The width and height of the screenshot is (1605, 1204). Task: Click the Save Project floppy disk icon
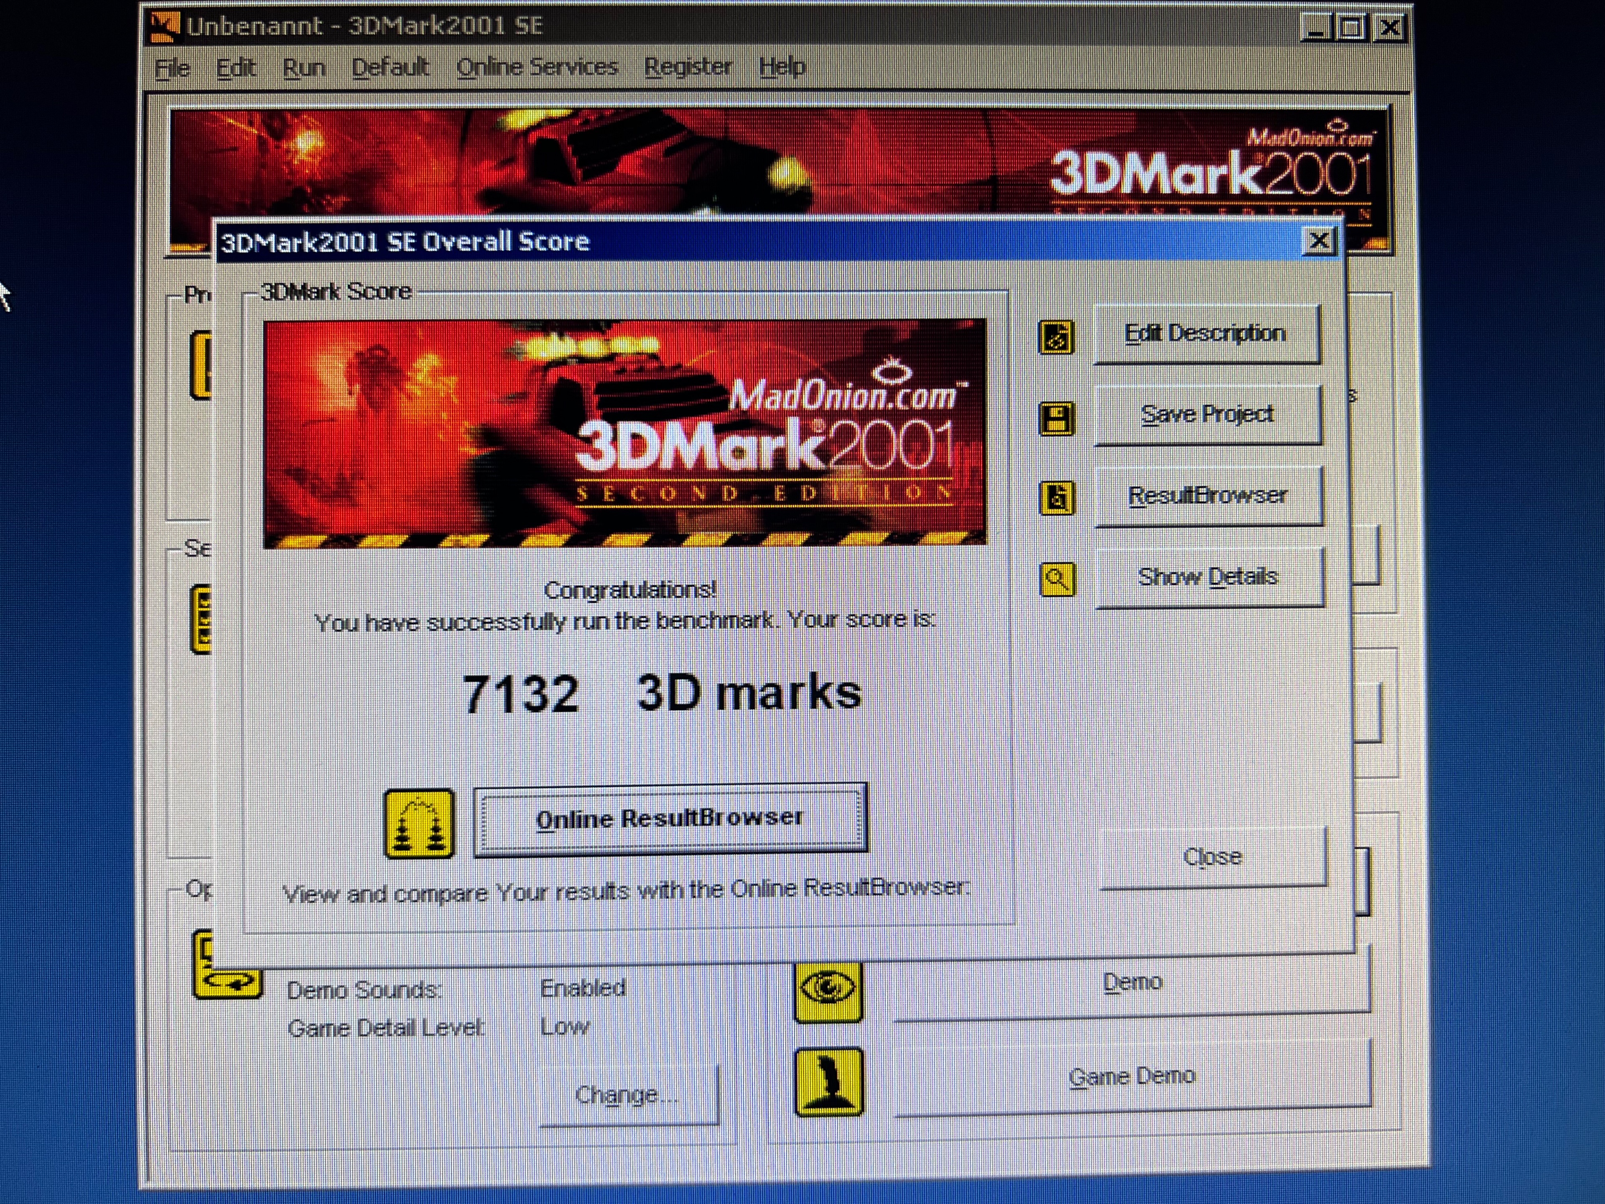pyautogui.click(x=1057, y=419)
